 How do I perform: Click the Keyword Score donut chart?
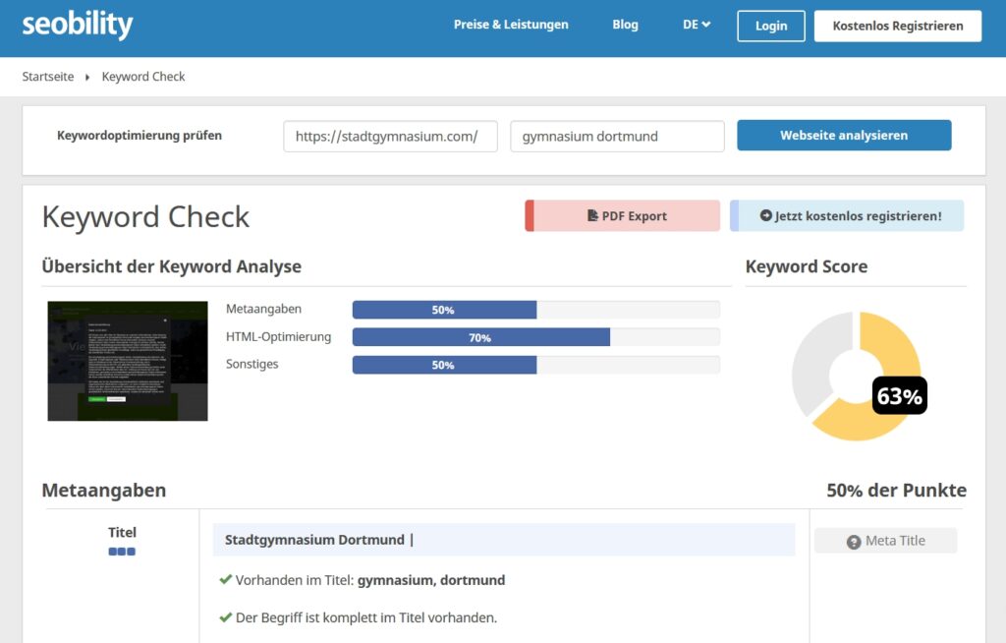[x=857, y=377]
